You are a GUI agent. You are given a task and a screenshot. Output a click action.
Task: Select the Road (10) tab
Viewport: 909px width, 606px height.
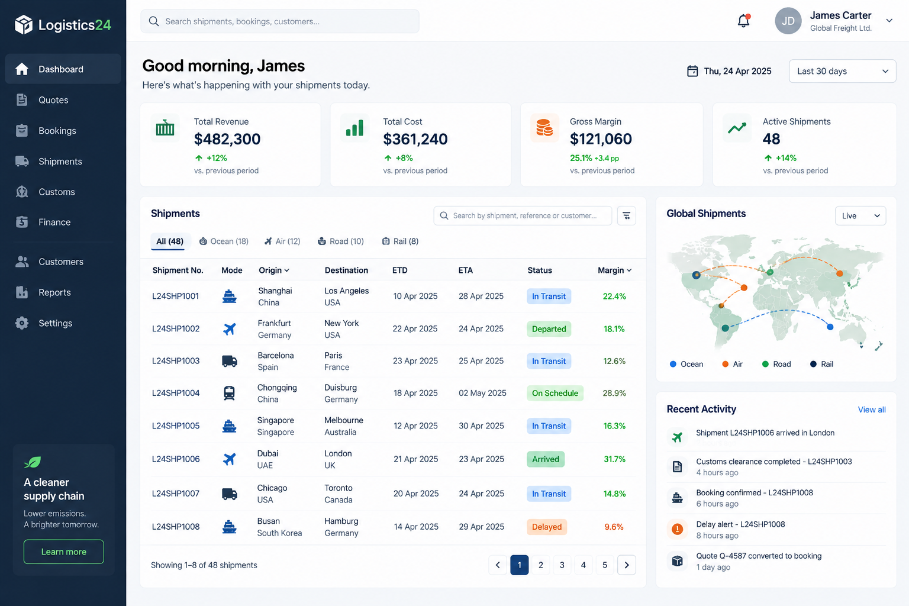point(341,241)
